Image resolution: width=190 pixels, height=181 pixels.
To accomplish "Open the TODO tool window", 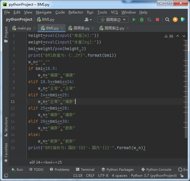I will 36,170.
